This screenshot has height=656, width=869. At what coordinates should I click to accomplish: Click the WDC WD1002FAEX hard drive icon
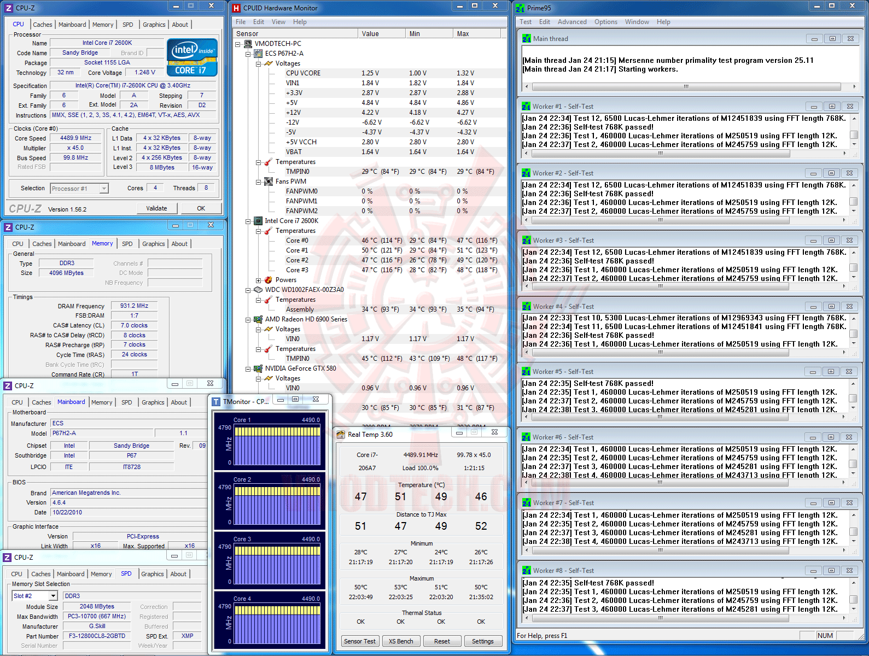click(258, 290)
